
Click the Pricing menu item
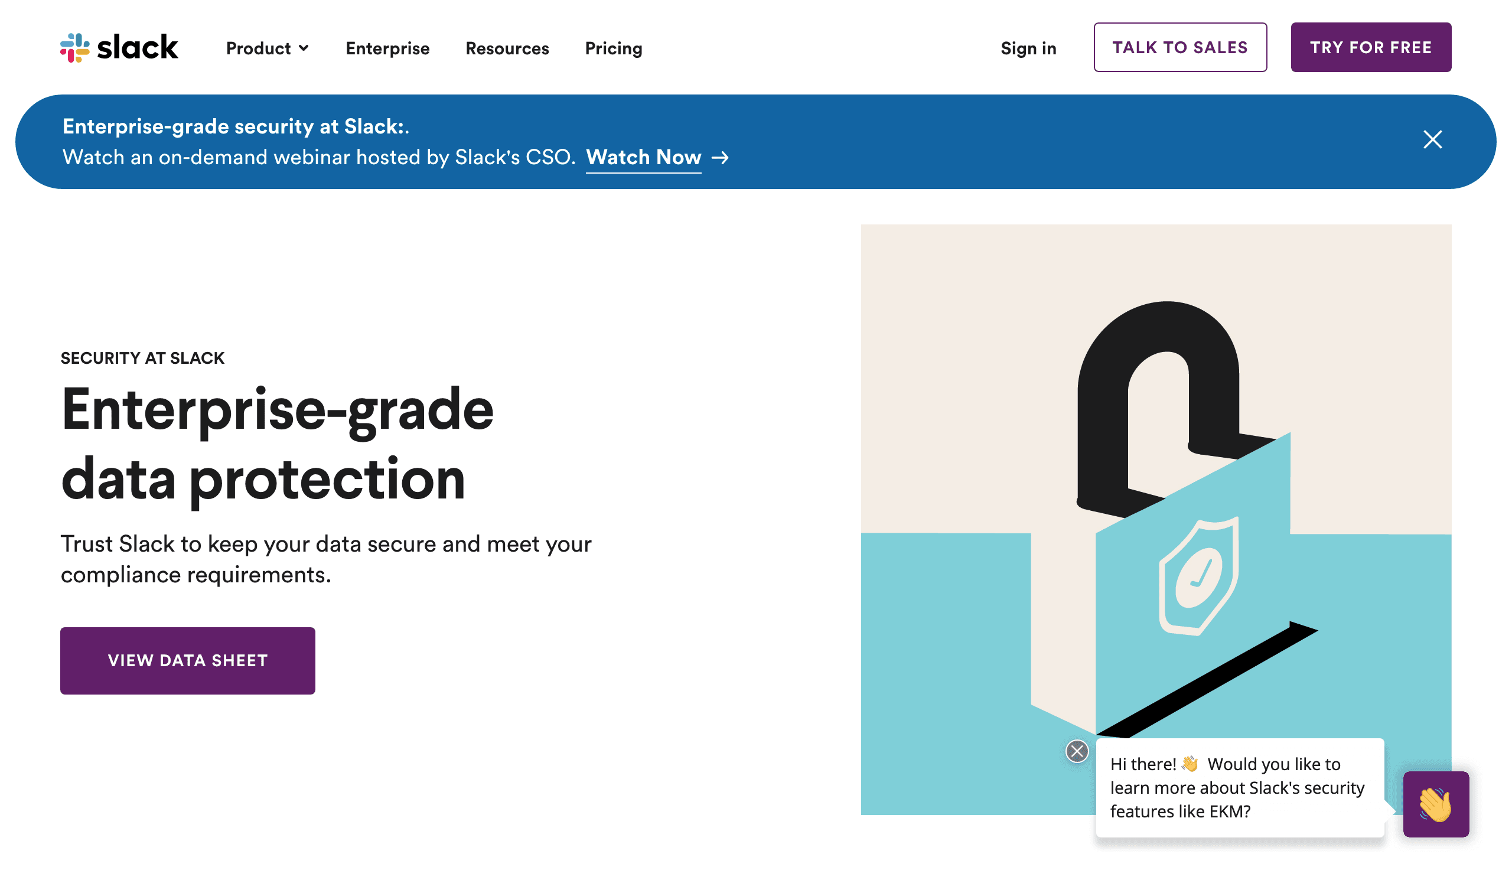tap(615, 48)
